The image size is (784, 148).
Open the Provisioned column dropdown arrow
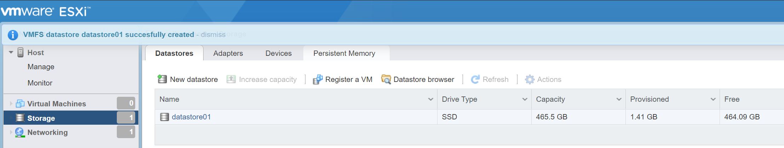713,99
